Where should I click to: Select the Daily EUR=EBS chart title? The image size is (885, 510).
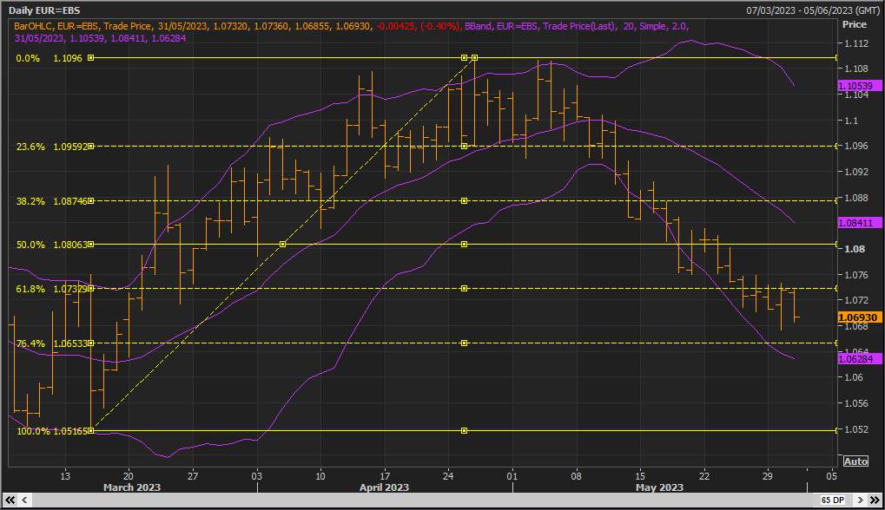click(x=44, y=10)
